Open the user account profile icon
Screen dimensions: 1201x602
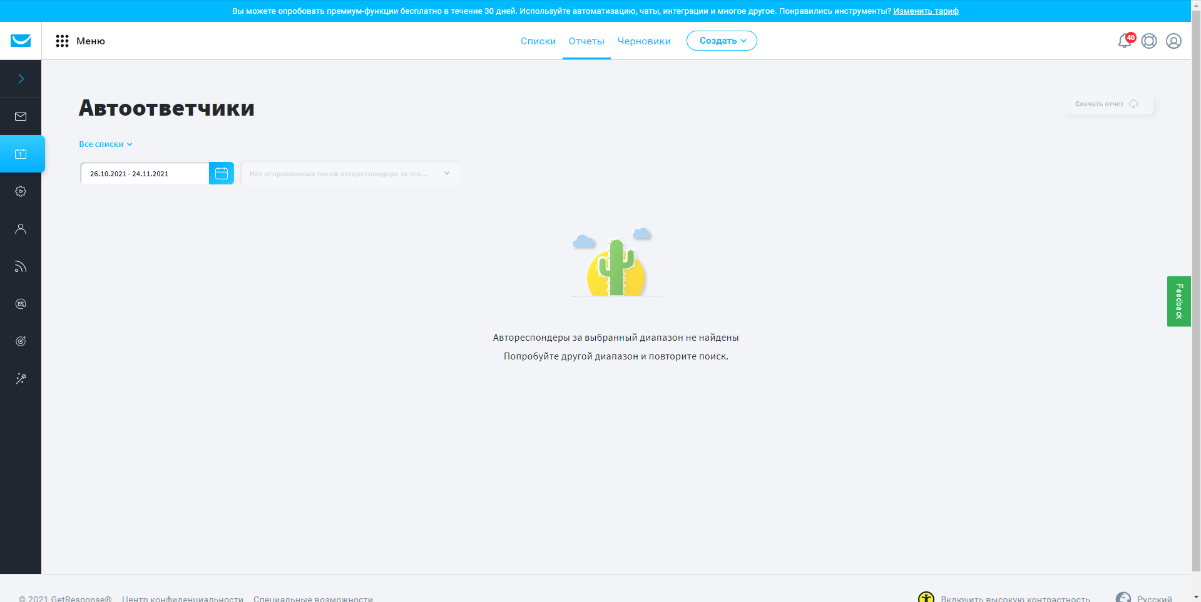click(1173, 41)
